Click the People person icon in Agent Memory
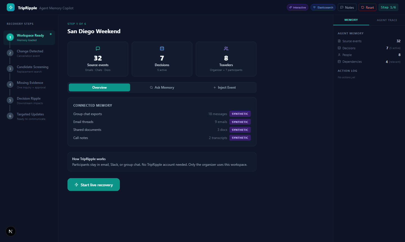 (x=339, y=55)
